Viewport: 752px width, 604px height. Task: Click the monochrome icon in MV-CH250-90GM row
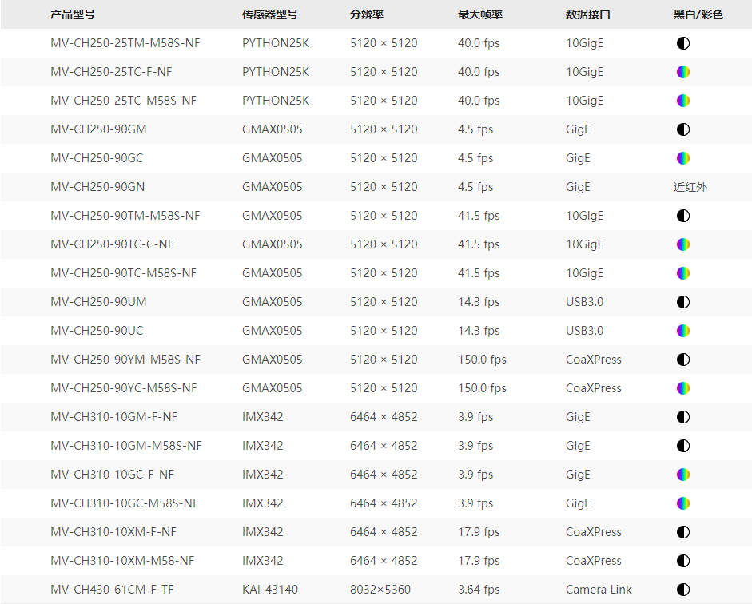[x=682, y=129]
